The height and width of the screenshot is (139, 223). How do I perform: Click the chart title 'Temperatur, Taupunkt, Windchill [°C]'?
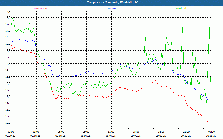tap(113, 3)
